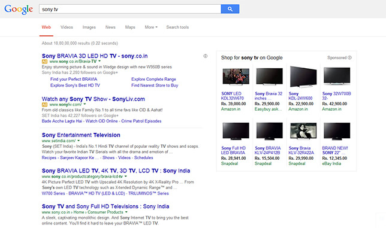Click into the 'sony tv' search box
The width and height of the screenshot is (386, 228).
[130, 9]
